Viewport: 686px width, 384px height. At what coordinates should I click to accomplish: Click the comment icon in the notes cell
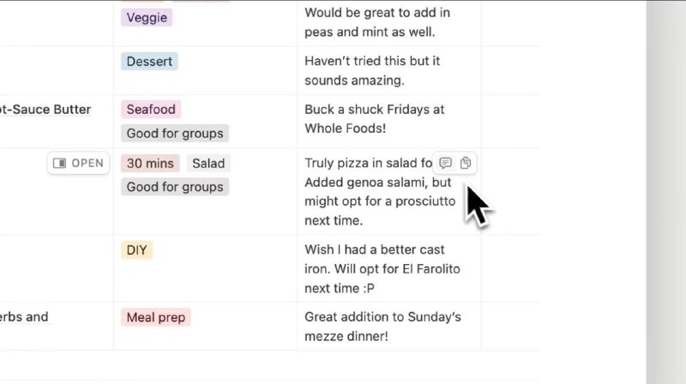[445, 163]
